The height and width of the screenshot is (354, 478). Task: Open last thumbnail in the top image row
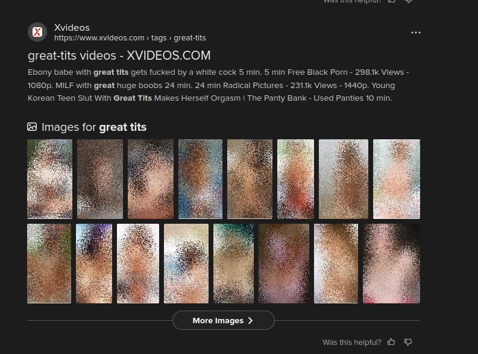396,179
